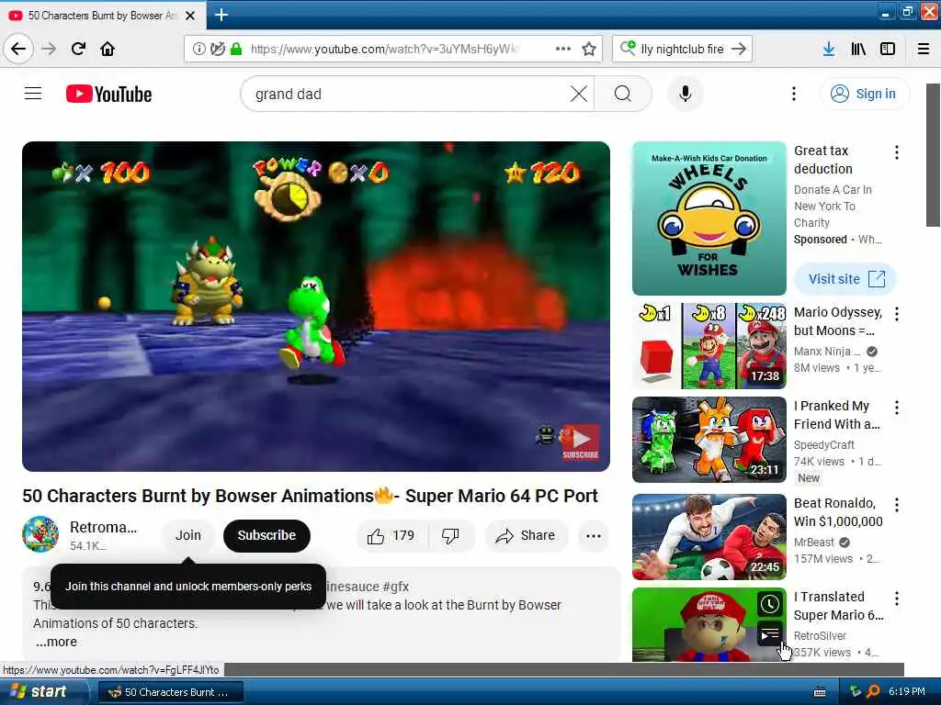This screenshot has height=705, width=941.
Task: Open options for I Translated Super Mario video
Action: pos(897,599)
